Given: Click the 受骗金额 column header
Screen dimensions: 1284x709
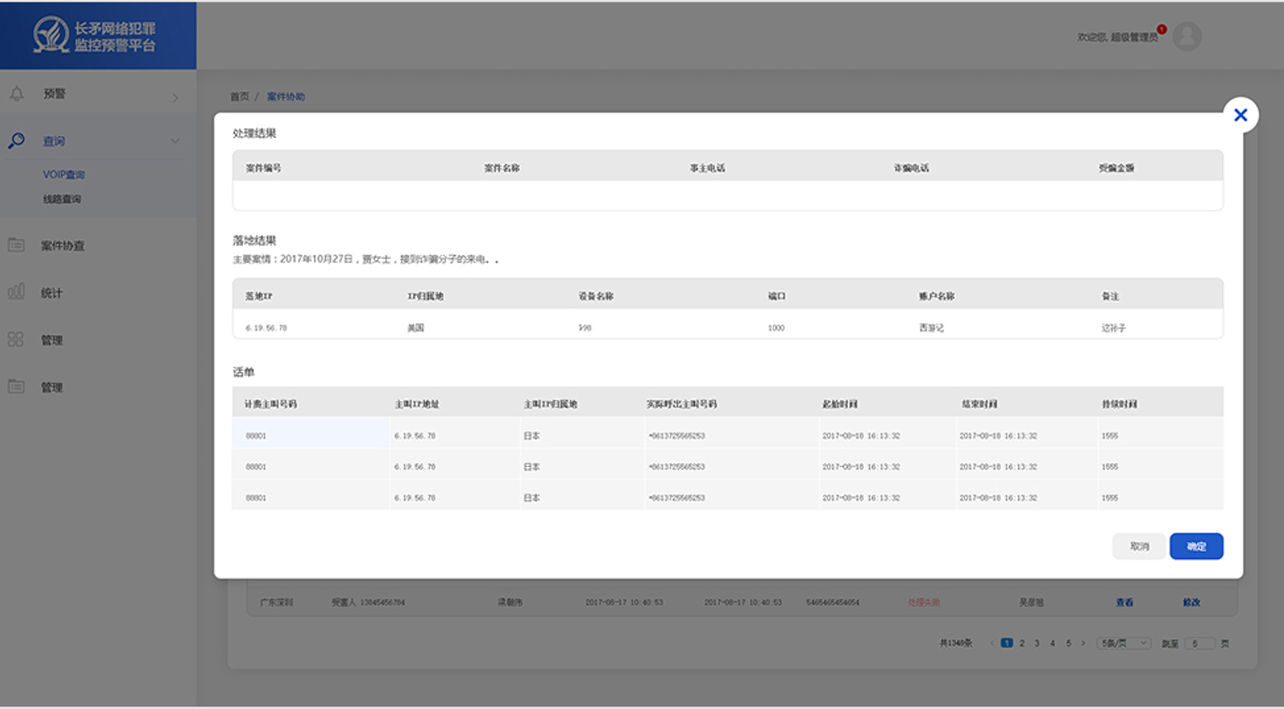Looking at the screenshot, I should pyautogui.click(x=1117, y=168).
